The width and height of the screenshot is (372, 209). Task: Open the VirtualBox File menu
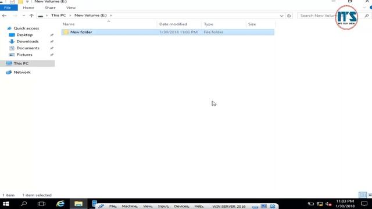pos(113,207)
